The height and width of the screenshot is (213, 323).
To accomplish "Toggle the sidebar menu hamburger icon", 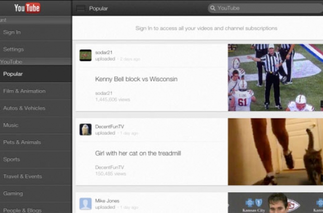I will 80,8.
